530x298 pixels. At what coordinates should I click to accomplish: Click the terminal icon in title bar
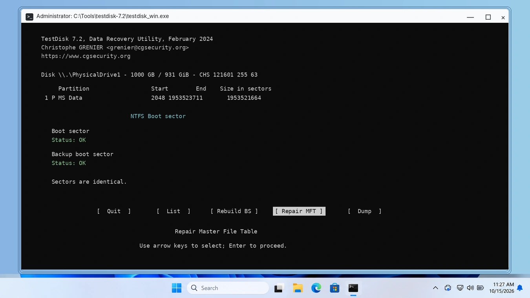[29, 16]
